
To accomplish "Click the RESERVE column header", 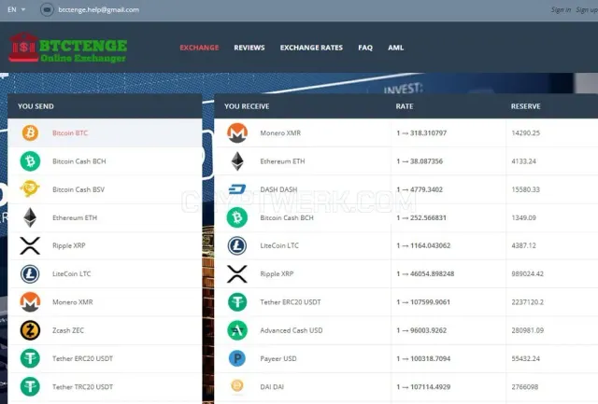I will pos(525,106).
